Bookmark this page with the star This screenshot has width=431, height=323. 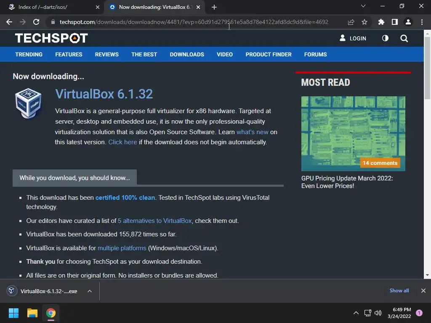point(364,22)
